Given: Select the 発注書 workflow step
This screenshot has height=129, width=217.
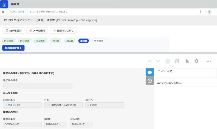Looking at the screenshot, I should (56, 41).
